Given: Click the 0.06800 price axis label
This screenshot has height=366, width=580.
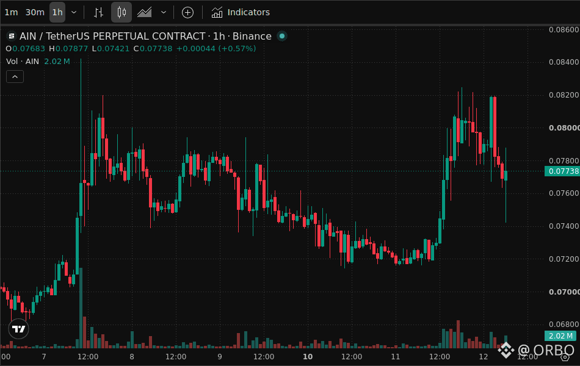Looking at the screenshot, I should 564,325.
